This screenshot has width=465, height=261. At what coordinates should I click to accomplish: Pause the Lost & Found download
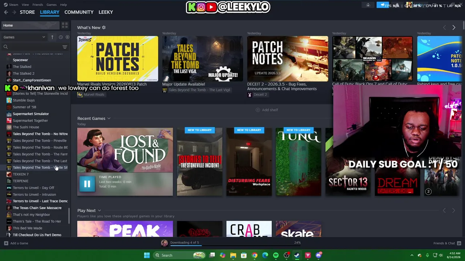point(87,184)
